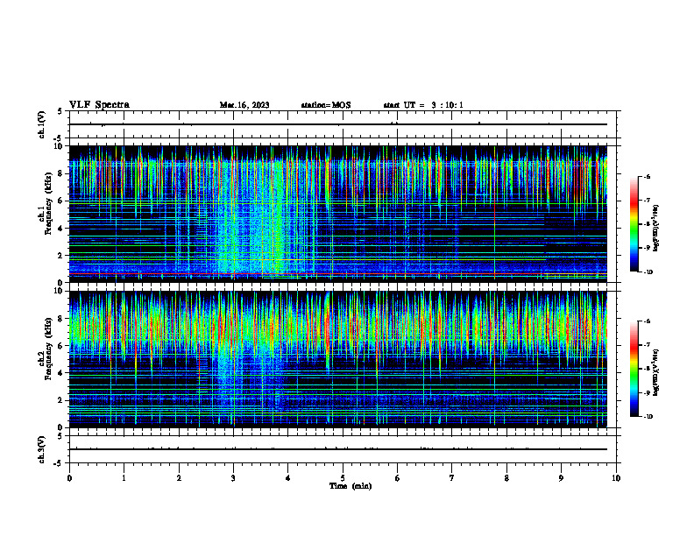Screen dimensions: 694x536
Task: Click the ch.1 spectrogram color scale bar
Action: click(634, 224)
